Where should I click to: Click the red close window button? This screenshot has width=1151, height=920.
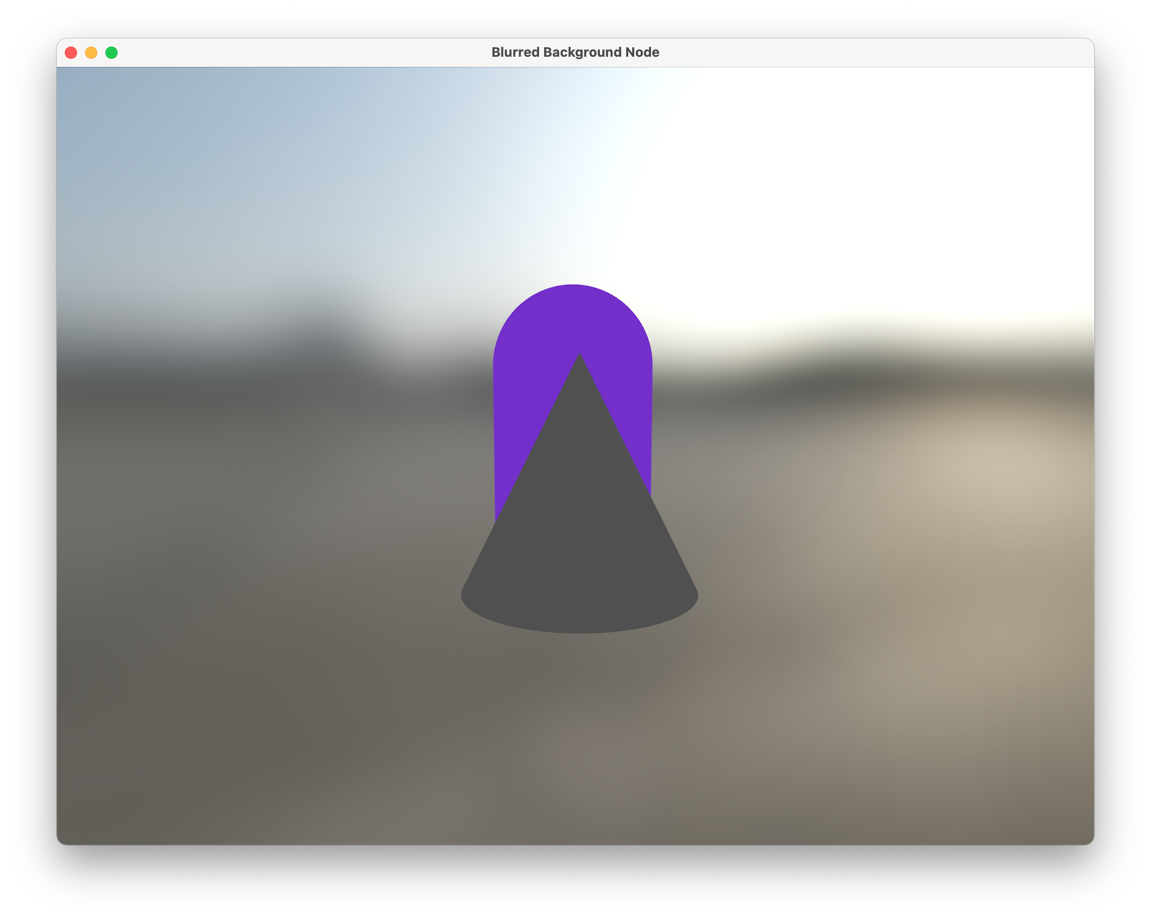[x=71, y=52]
